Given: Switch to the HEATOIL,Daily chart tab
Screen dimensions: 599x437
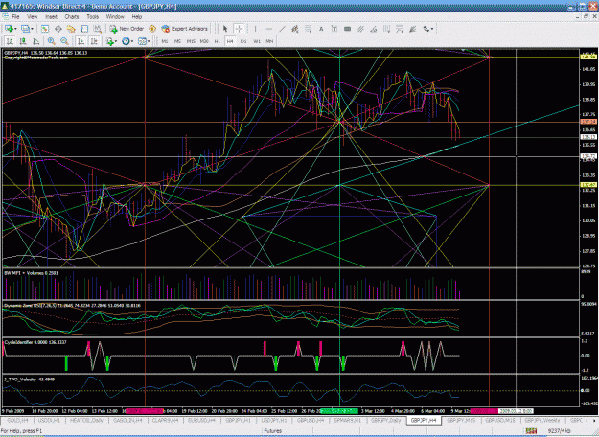Looking at the screenshot, I should tap(86, 420).
